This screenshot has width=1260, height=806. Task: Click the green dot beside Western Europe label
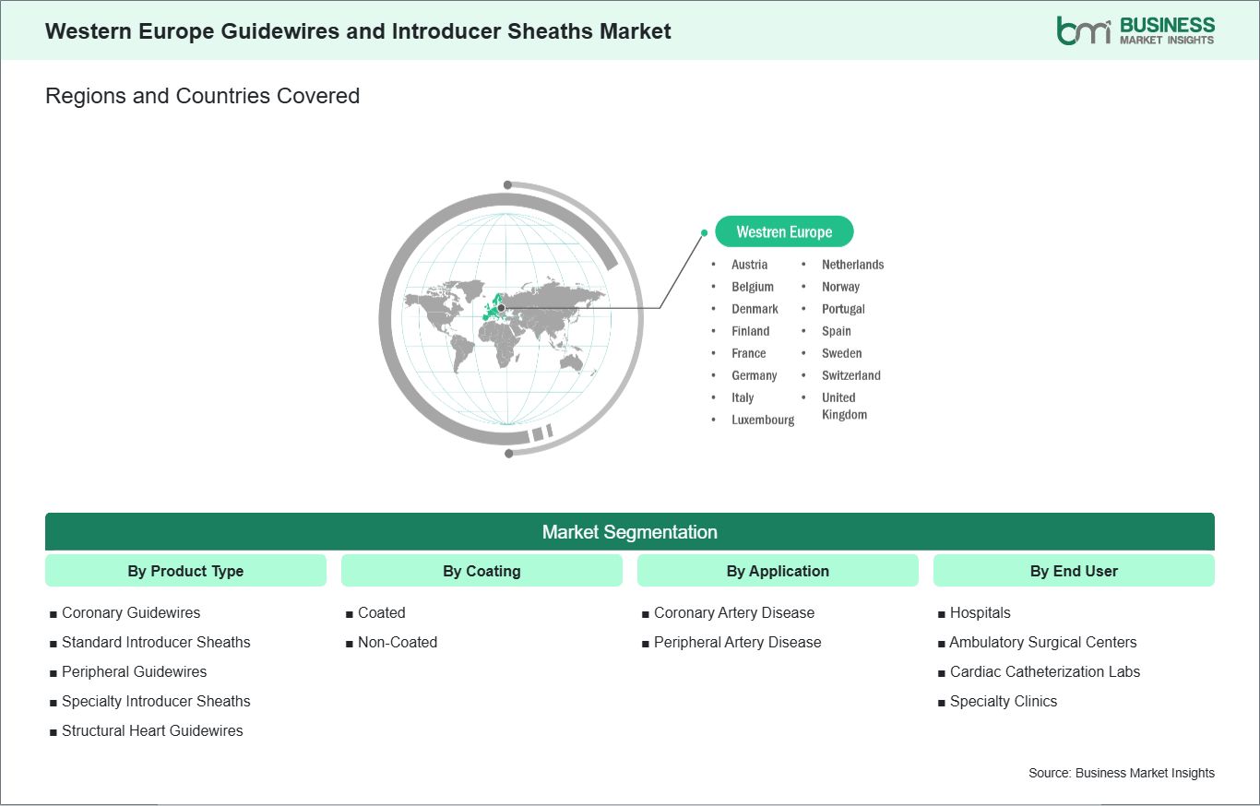pos(704,232)
